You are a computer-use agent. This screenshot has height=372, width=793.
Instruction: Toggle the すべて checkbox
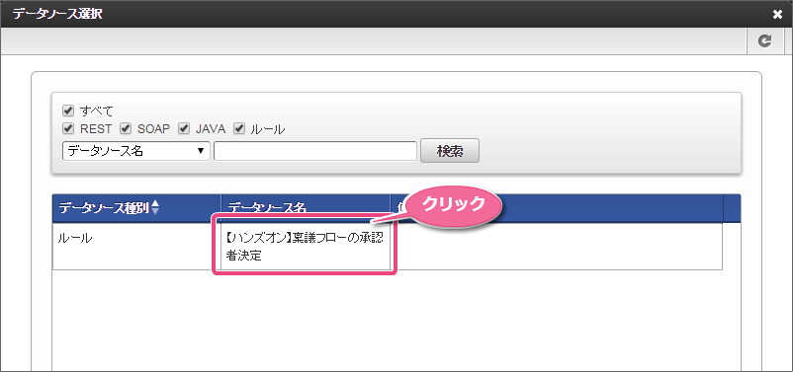pos(68,111)
